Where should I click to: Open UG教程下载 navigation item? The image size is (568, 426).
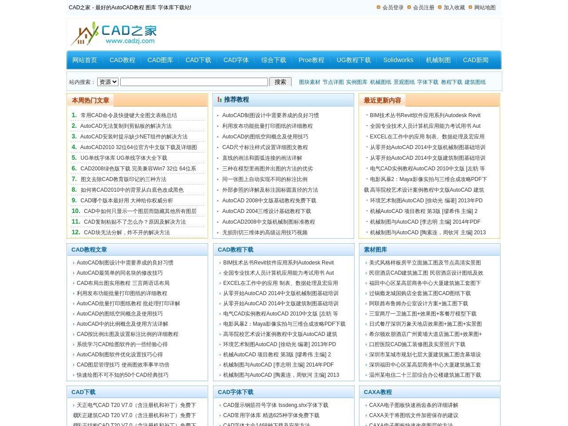pos(354,60)
